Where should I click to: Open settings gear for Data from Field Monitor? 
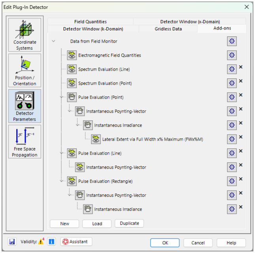tap(232, 42)
